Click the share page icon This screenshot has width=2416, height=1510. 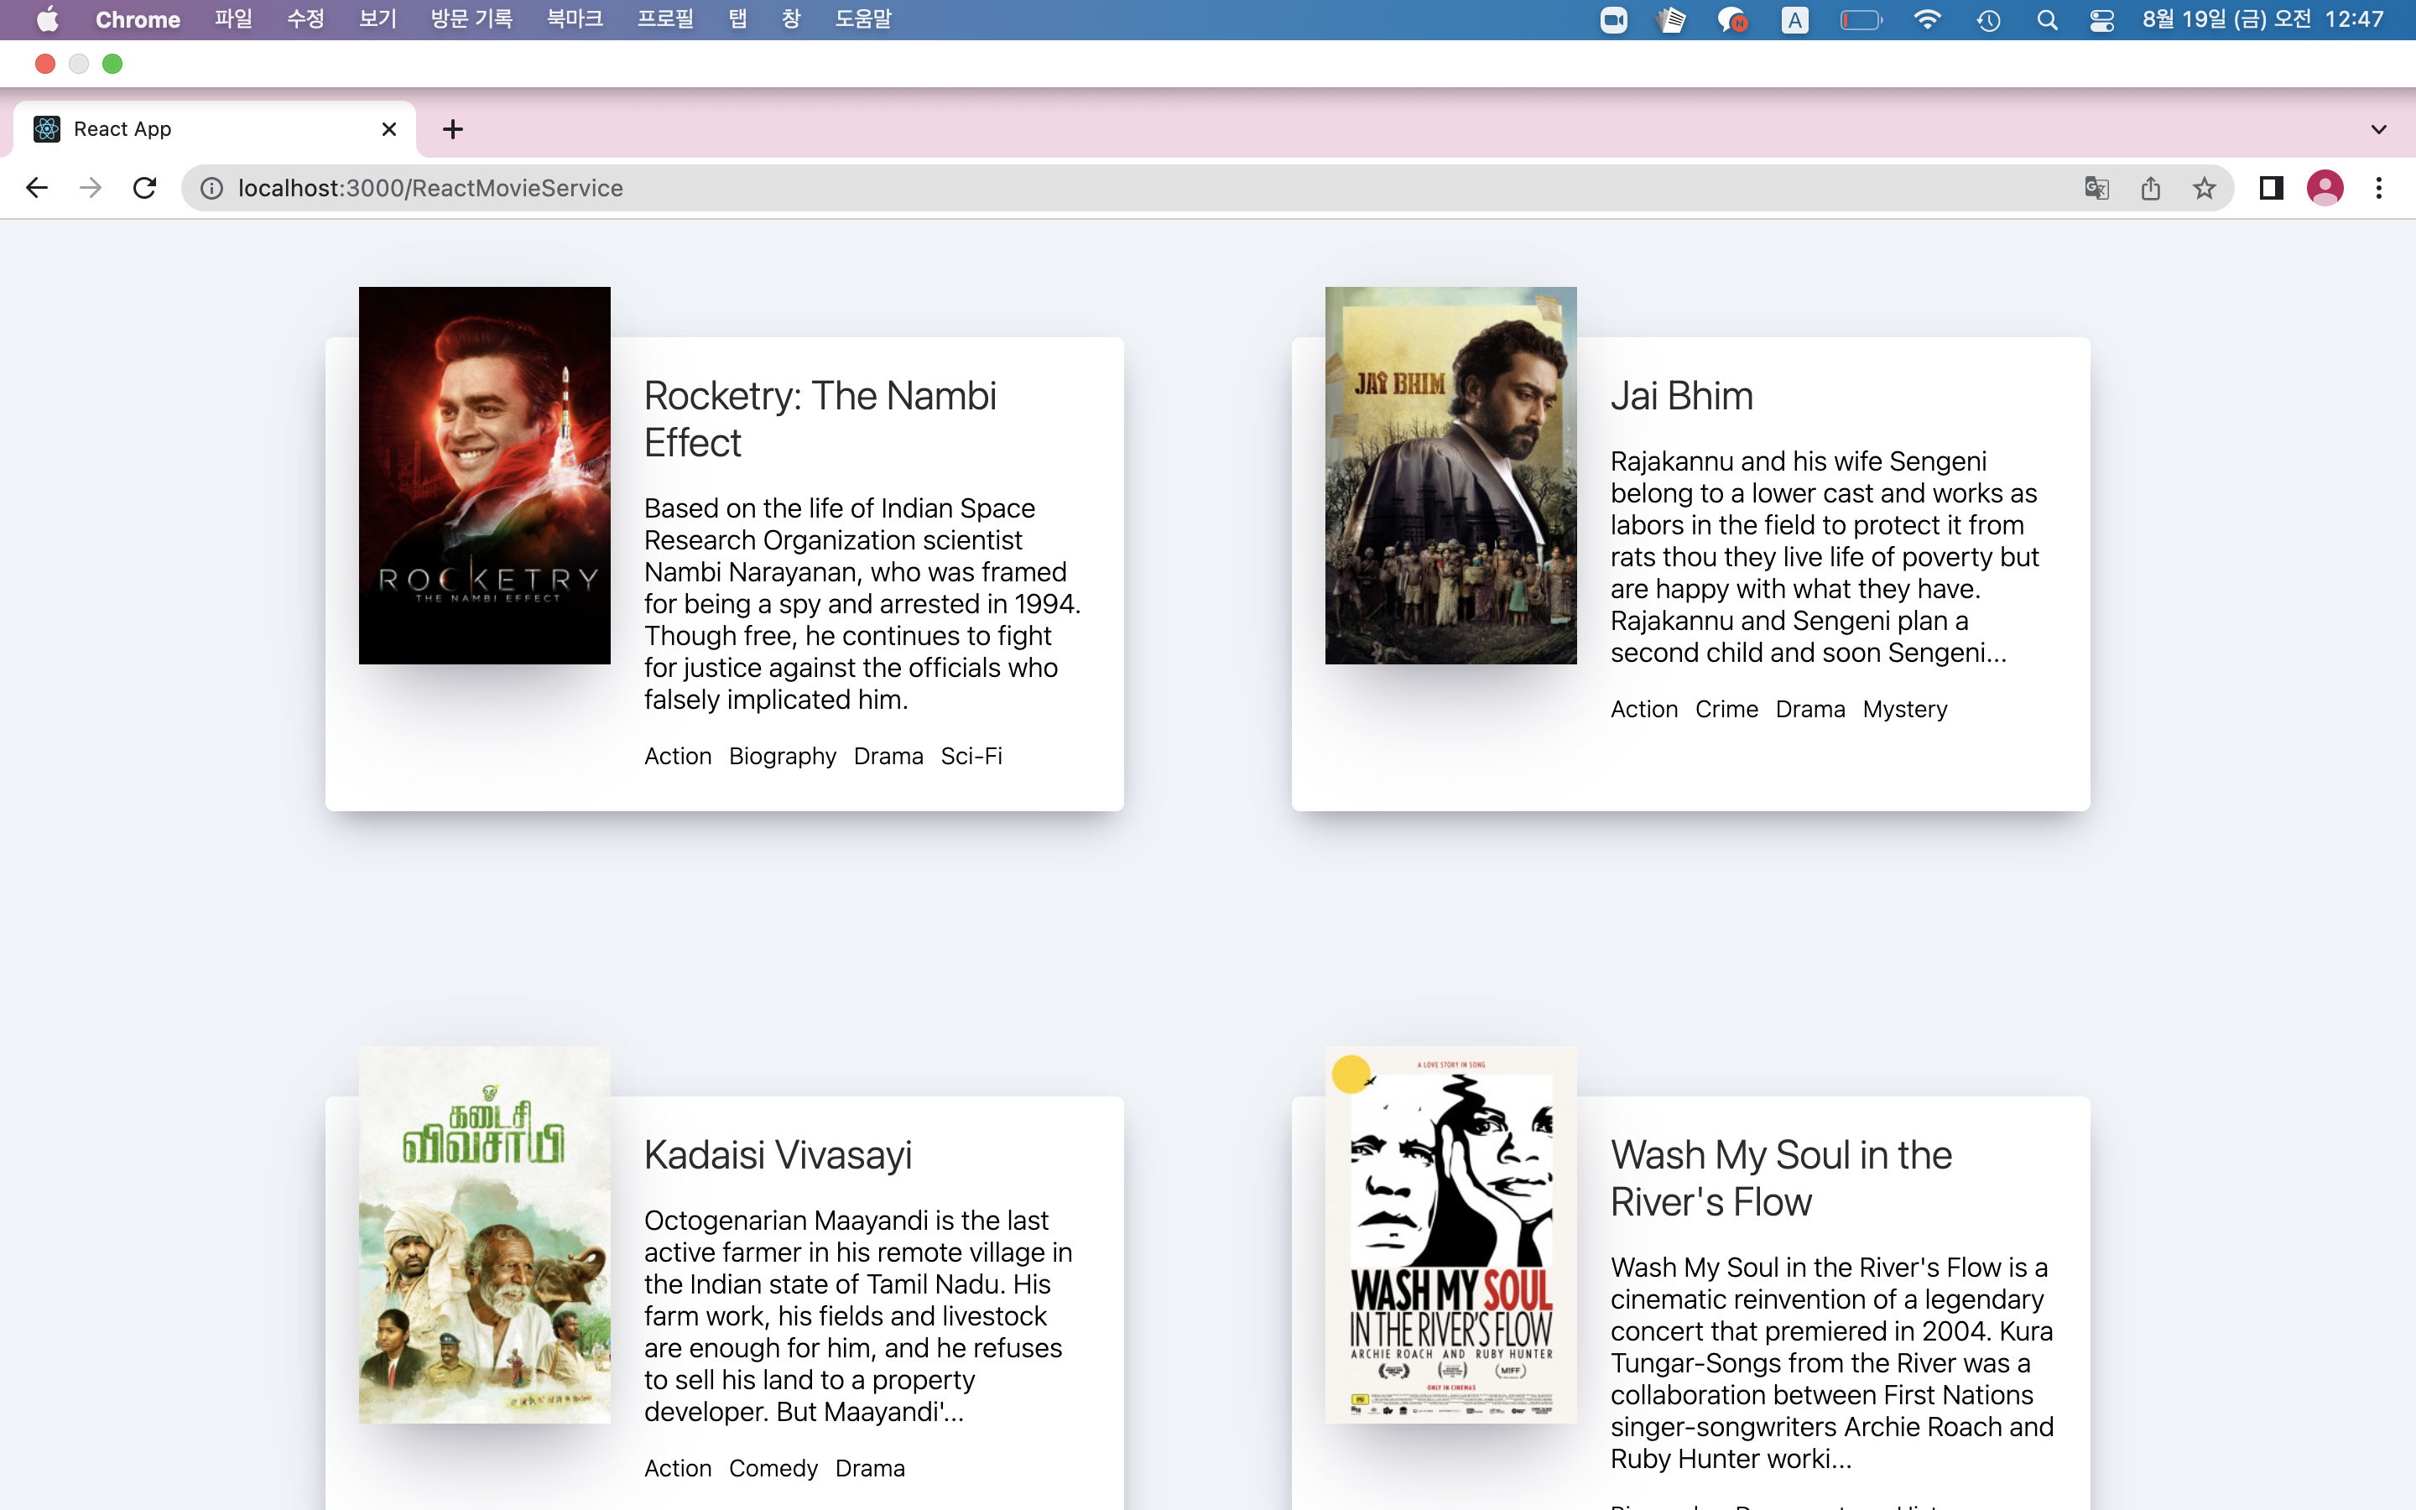[x=2150, y=188]
